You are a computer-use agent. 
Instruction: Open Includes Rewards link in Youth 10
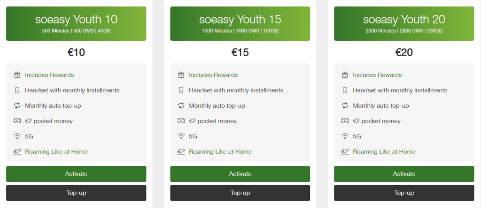pyautogui.click(x=49, y=75)
